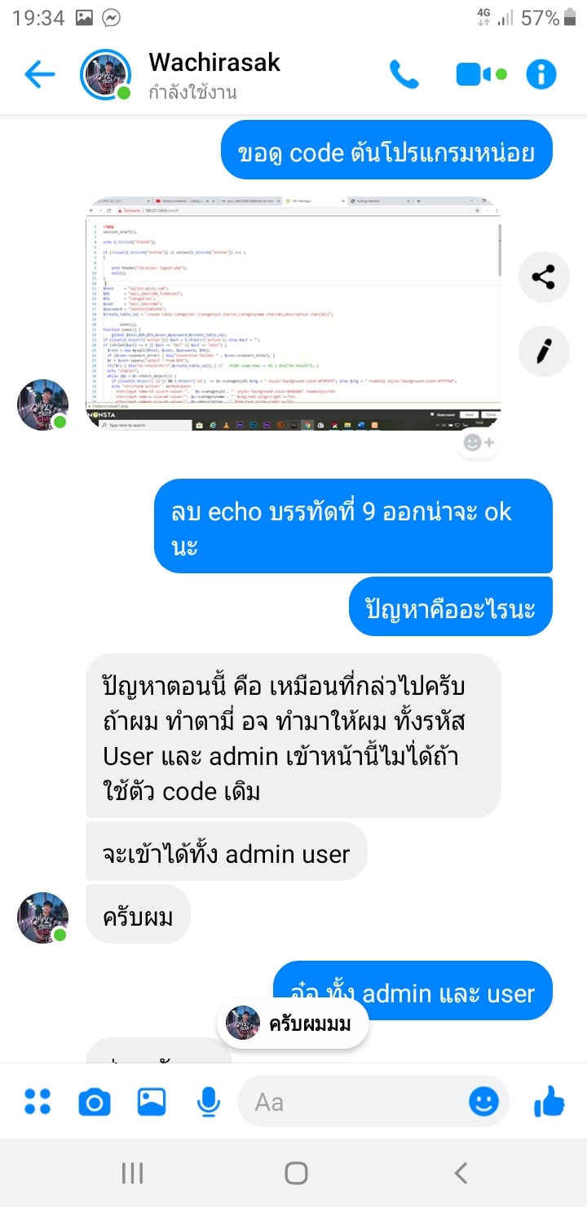
Task: Start a voice call with Wachirasak
Action: tap(404, 75)
